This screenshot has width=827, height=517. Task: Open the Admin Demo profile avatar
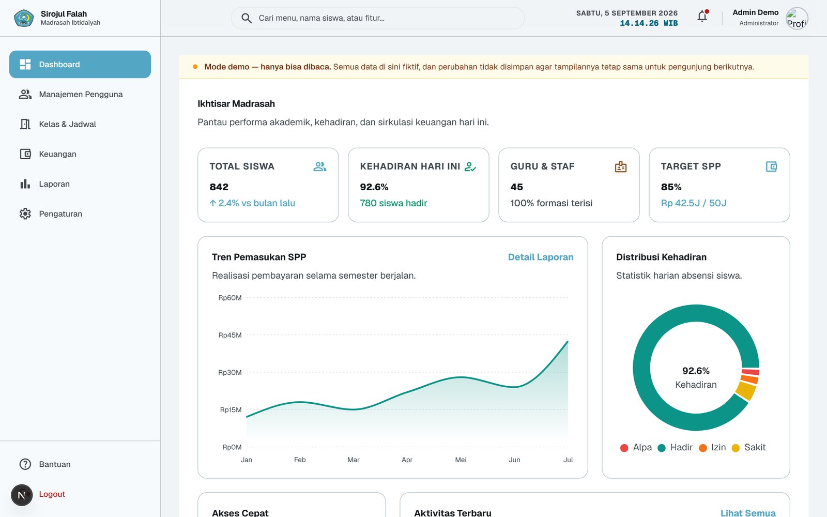(797, 18)
